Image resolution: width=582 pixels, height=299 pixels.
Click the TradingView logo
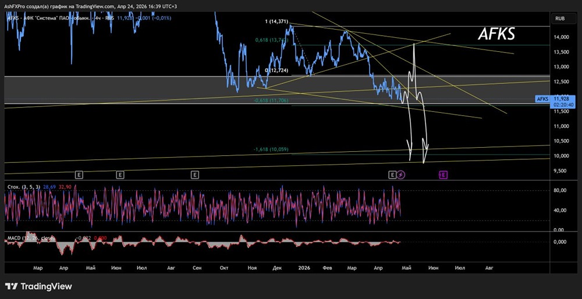pyautogui.click(x=38, y=286)
